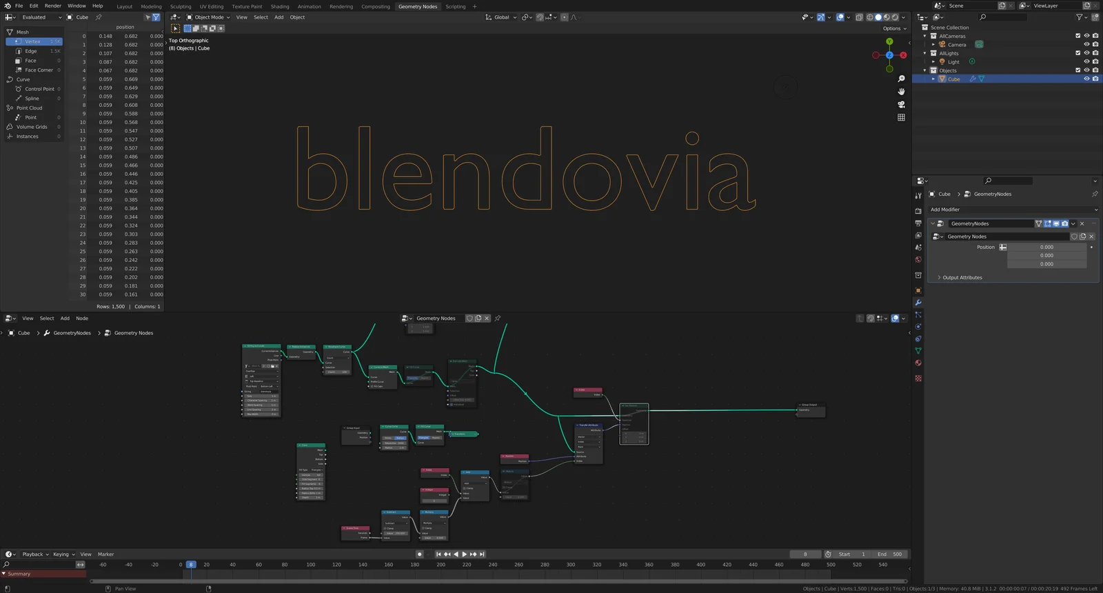Hide the Cube object in viewport

click(1086, 79)
